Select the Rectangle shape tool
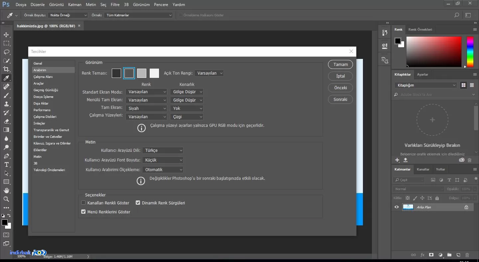 6,182
